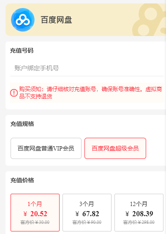
Task: Click the 百度网盘 title text
Action: click(x=56, y=20)
